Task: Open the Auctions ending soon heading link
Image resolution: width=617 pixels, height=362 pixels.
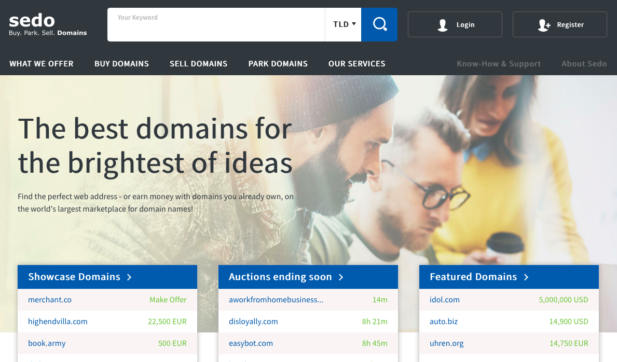Action: [x=280, y=277]
